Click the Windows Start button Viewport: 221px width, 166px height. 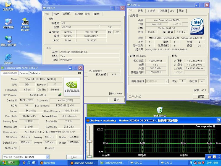[8, 163]
